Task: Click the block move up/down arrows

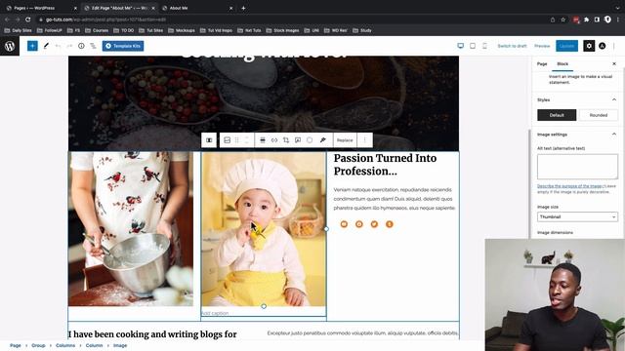Action: pyautogui.click(x=246, y=140)
